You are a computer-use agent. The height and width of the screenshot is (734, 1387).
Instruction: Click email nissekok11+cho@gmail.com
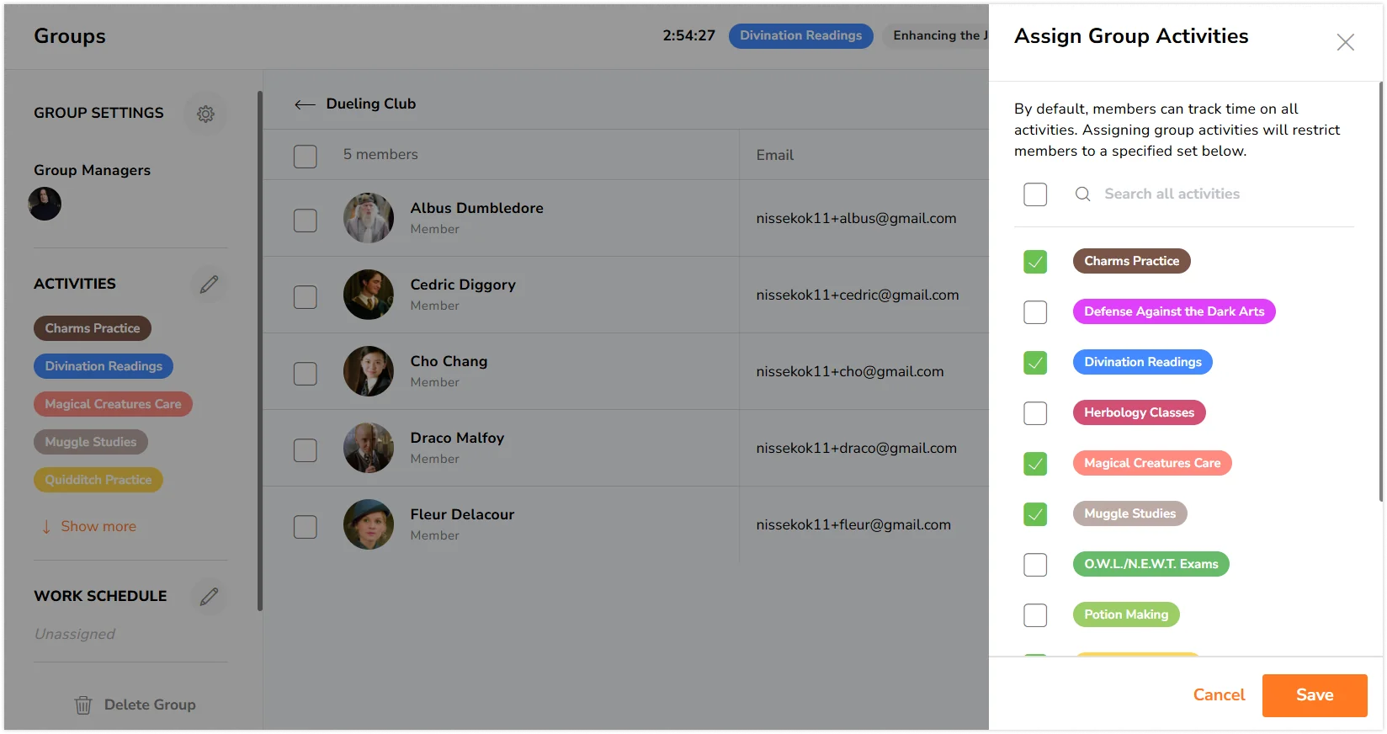point(850,372)
